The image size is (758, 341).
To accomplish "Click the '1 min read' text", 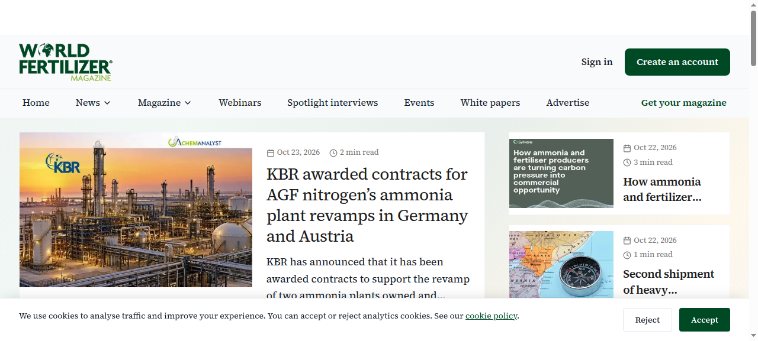I will [653, 255].
